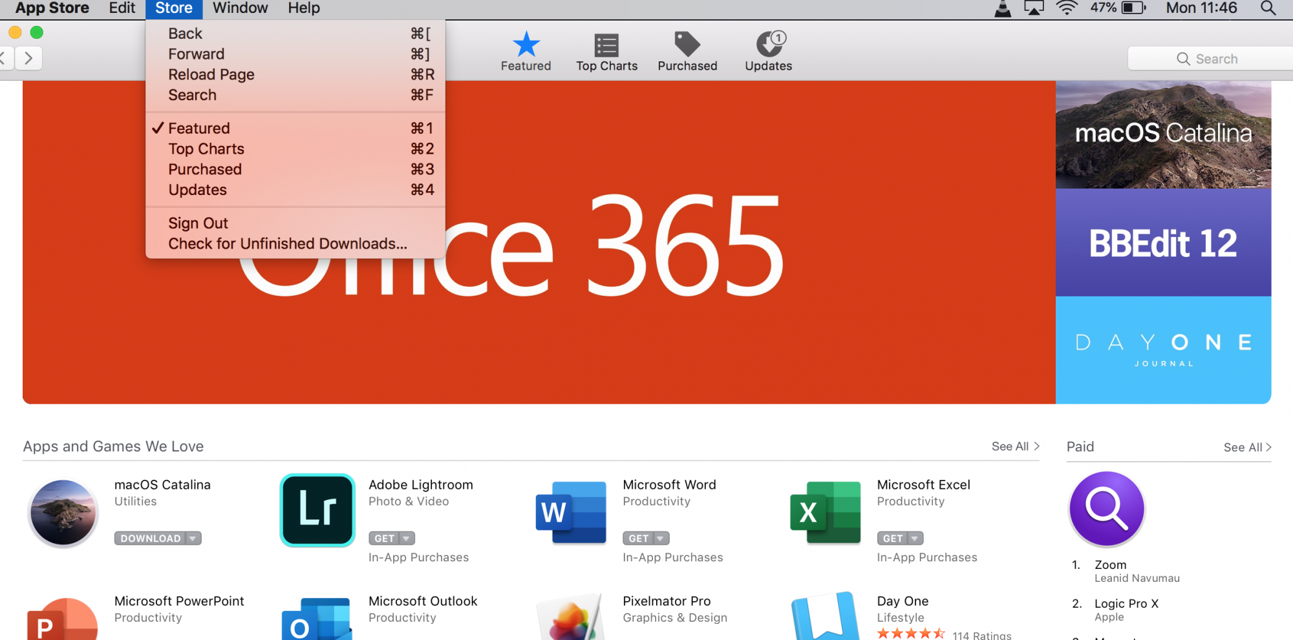Click the VLC cone icon in menu bar
This screenshot has width=1293, height=640.
pyautogui.click(x=1003, y=9)
